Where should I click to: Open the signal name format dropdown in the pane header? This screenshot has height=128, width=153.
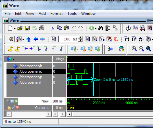click(14, 59)
